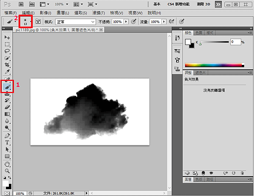Select the Rectangular Marquee tool
Screen dimensions: 254x196
point(7,44)
